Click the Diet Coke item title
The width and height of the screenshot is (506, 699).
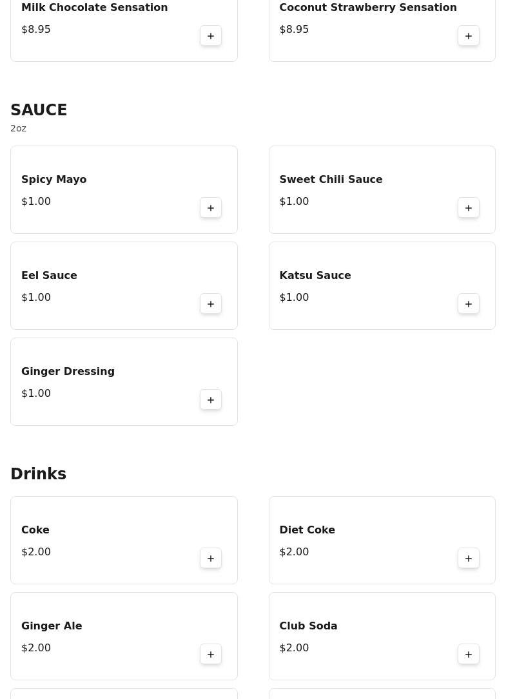[307, 530]
